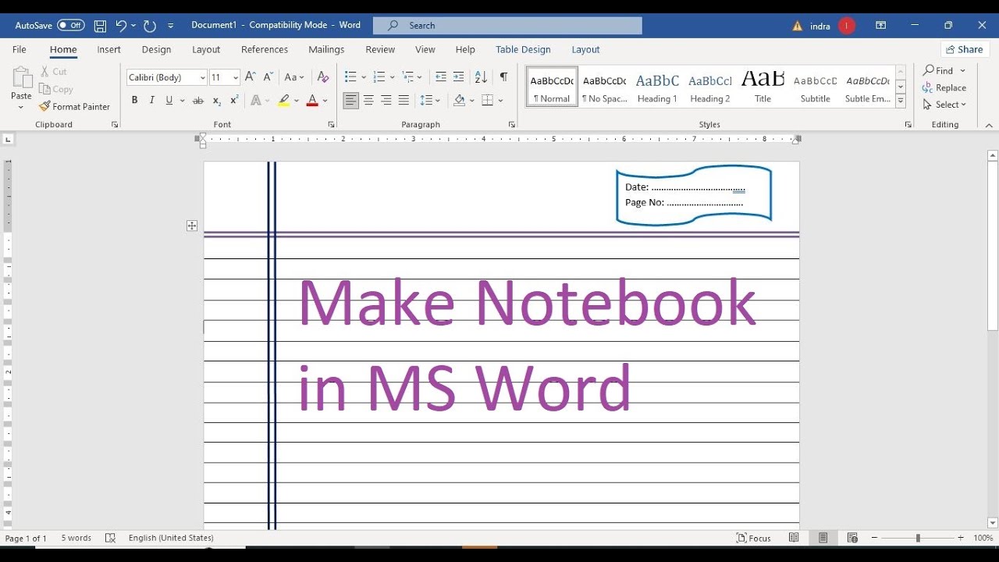Toggle the AutoSave switch
999x562 pixels.
point(71,26)
